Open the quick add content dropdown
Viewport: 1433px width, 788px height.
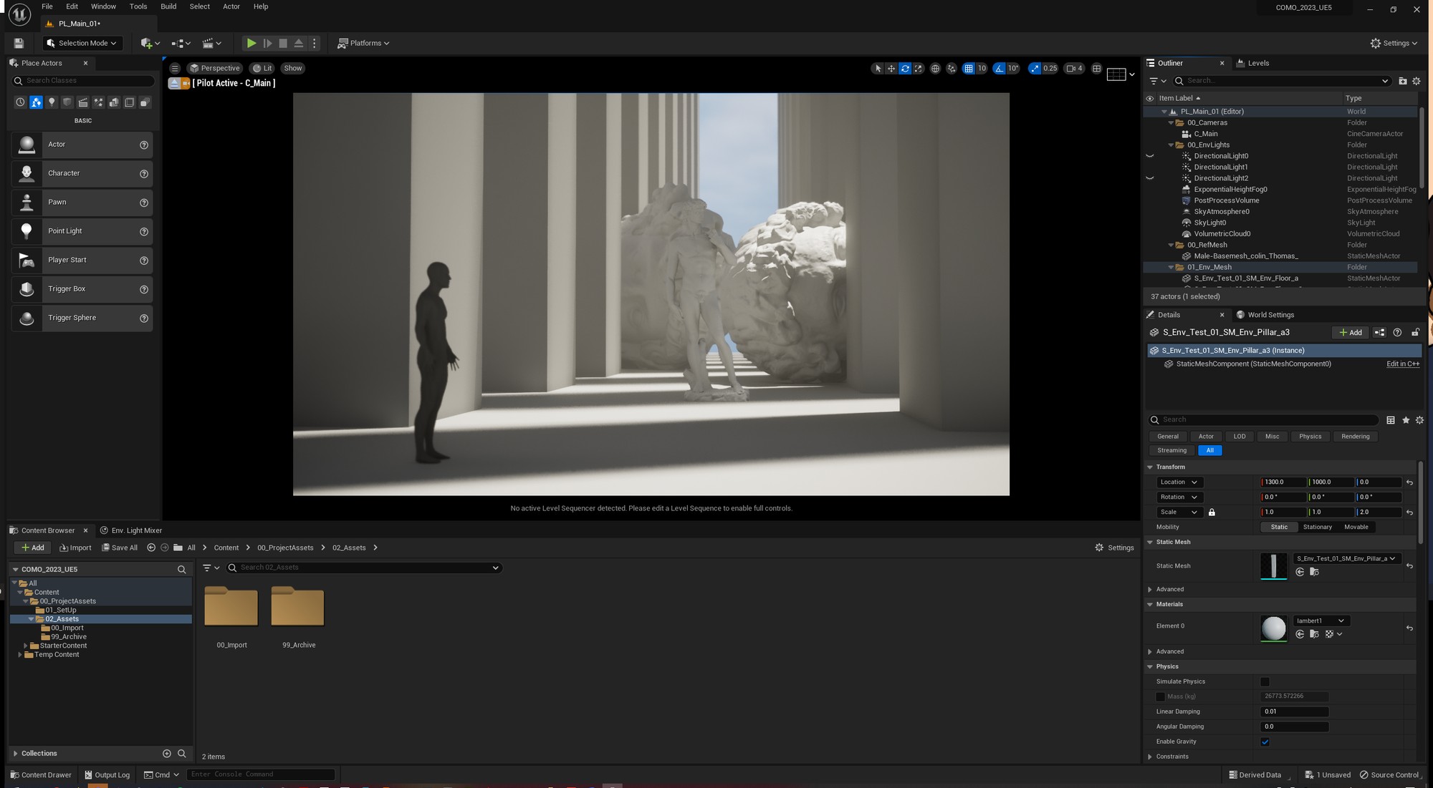[x=150, y=43]
